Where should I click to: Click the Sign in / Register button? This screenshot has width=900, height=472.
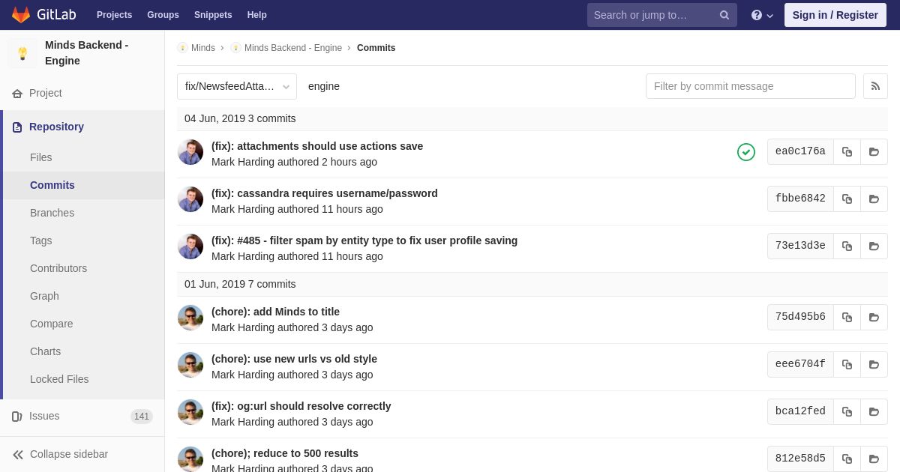pyautogui.click(x=835, y=15)
